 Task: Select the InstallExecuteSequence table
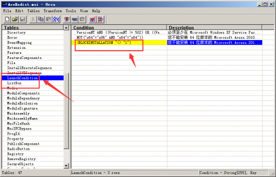pyautogui.click(x=29, y=68)
